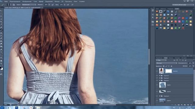
Task: Open the layer filter kind dropdown
Action: coord(161,60)
